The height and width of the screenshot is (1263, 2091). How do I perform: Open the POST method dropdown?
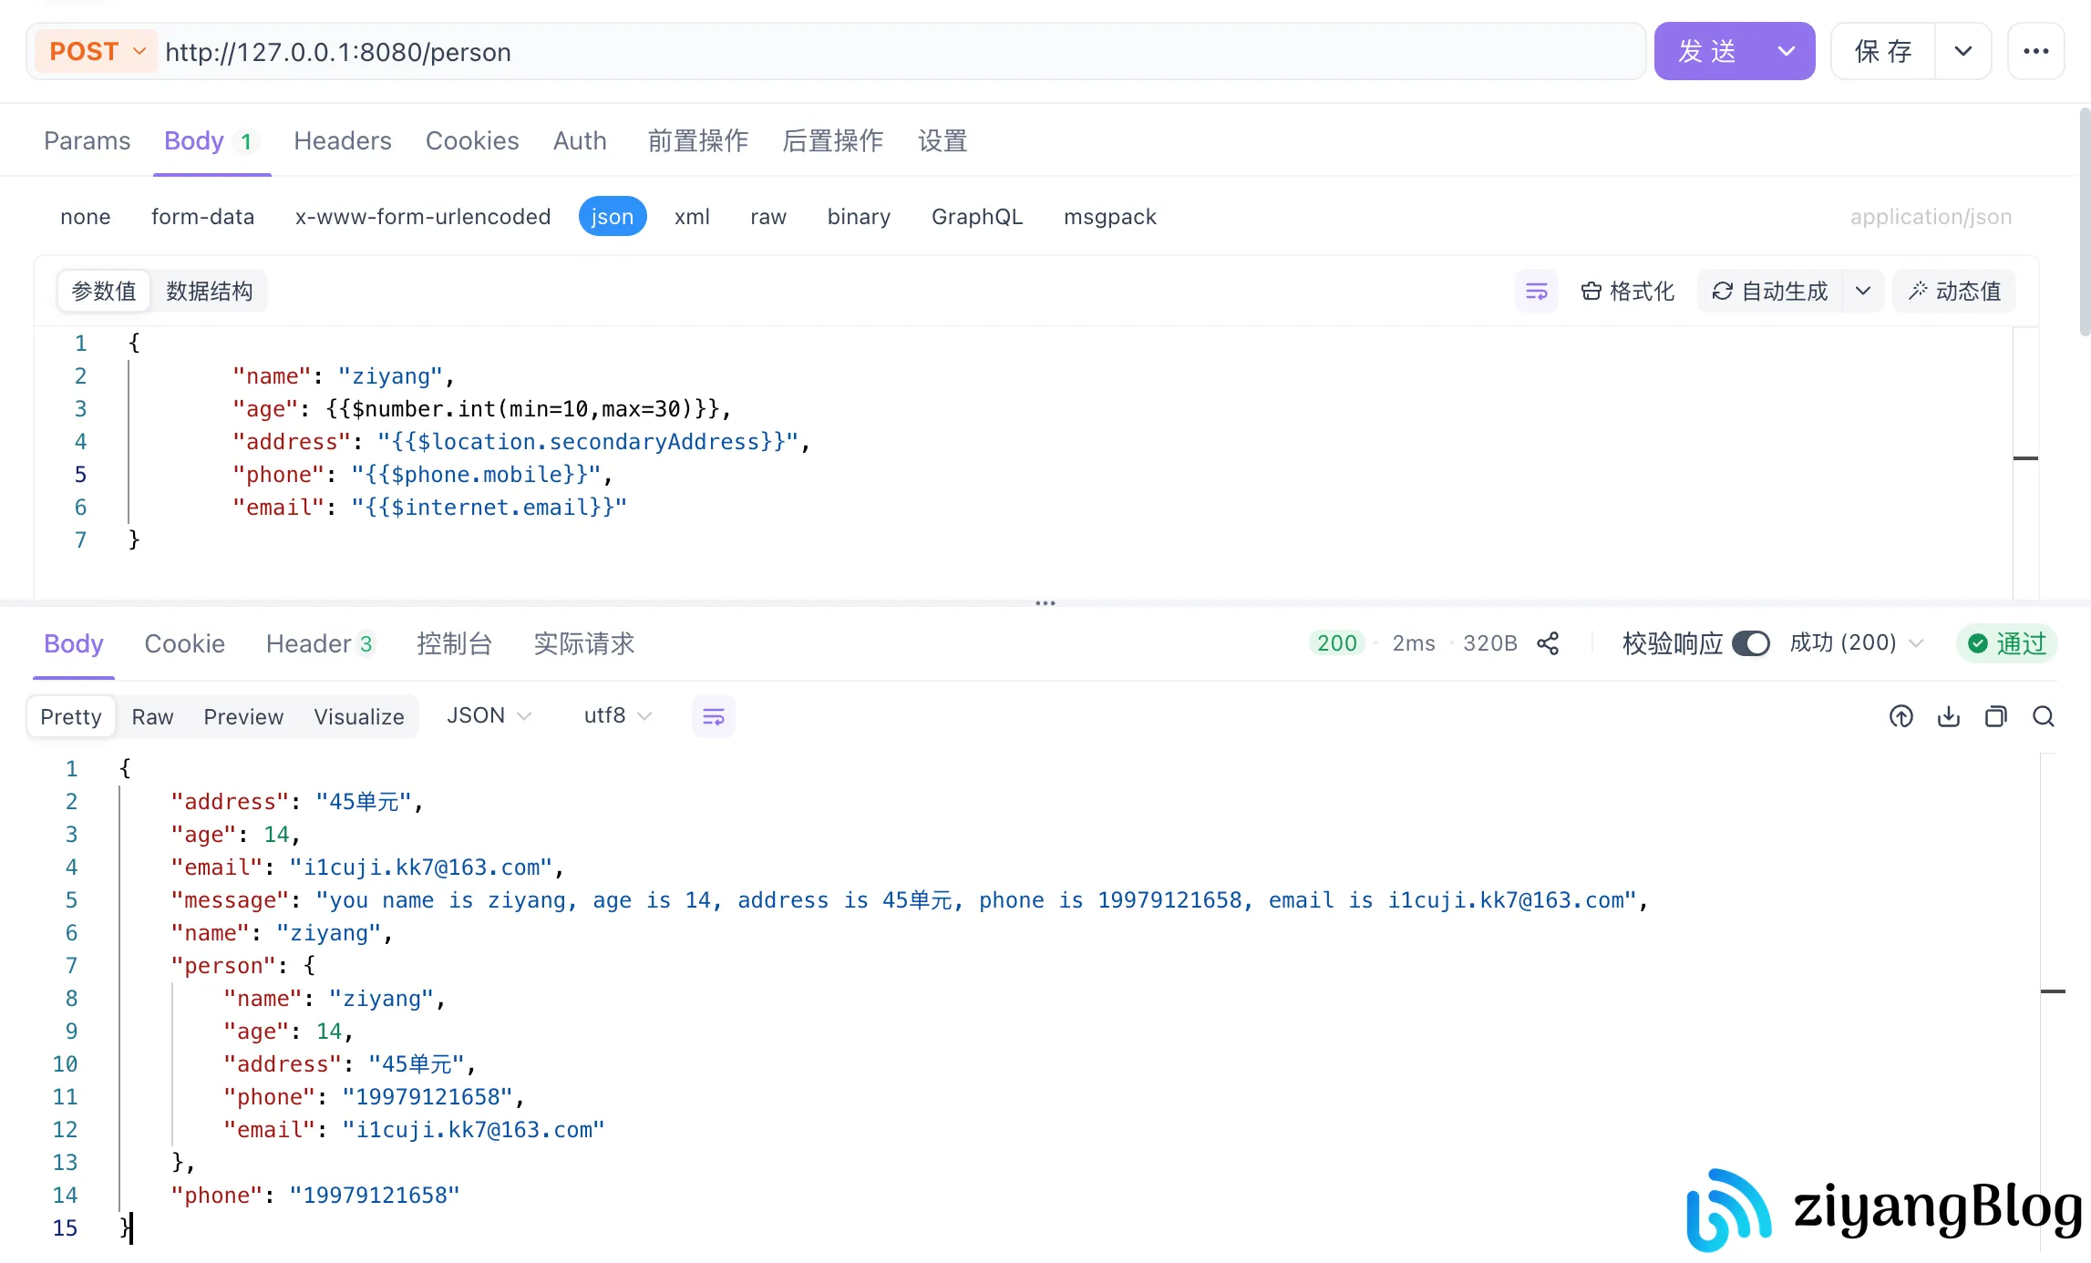tap(97, 52)
